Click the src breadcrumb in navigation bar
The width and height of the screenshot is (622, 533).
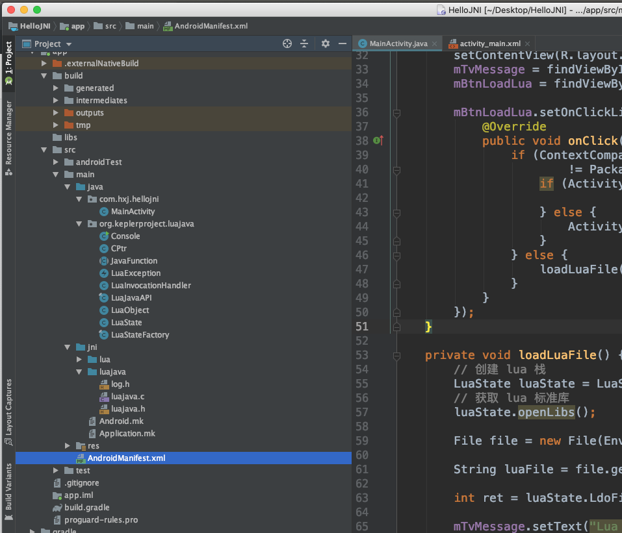(110, 26)
